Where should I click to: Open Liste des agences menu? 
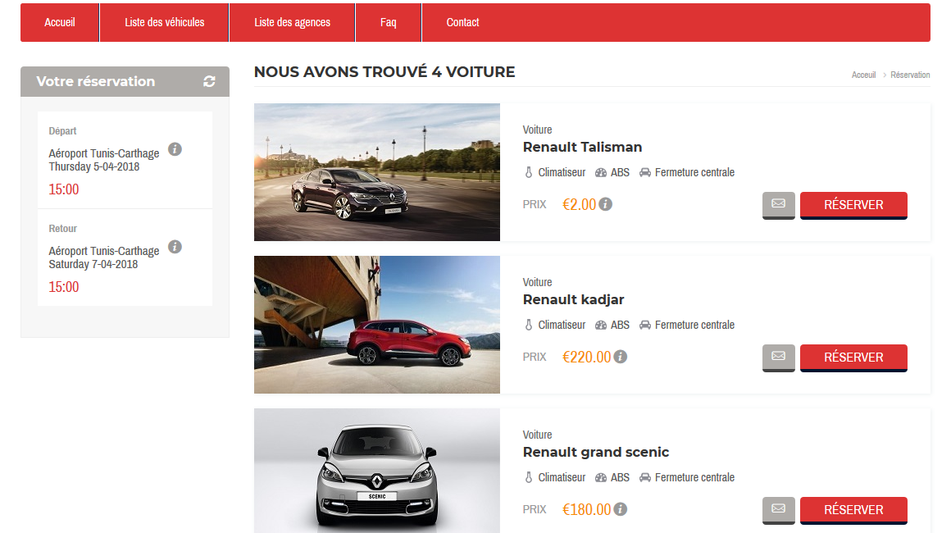pos(293,22)
